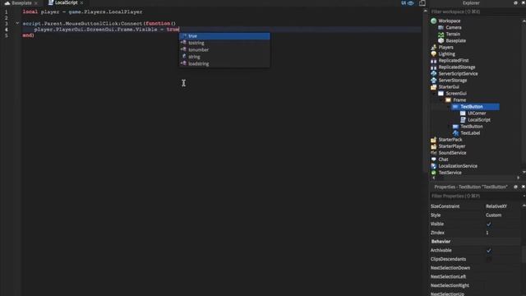Click the Camera icon in Explorer
The height and width of the screenshot is (296, 526).
[x=441, y=27]
